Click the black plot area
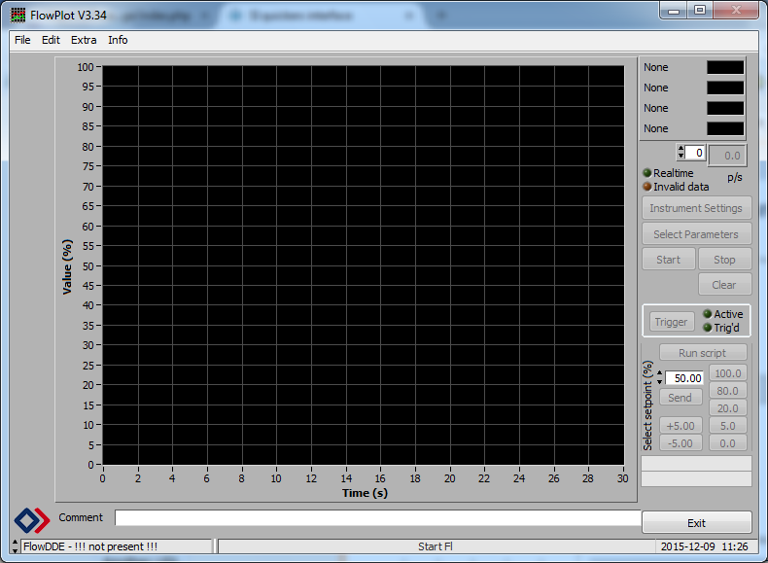This screenshot has width=768, height=563. pos(364,265)
